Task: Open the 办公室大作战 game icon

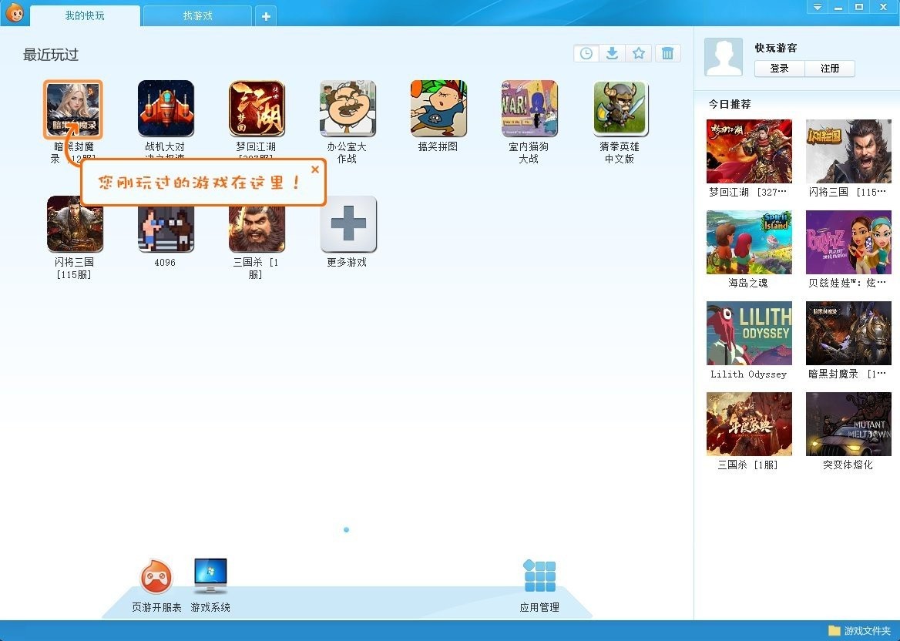Action: 348,109
